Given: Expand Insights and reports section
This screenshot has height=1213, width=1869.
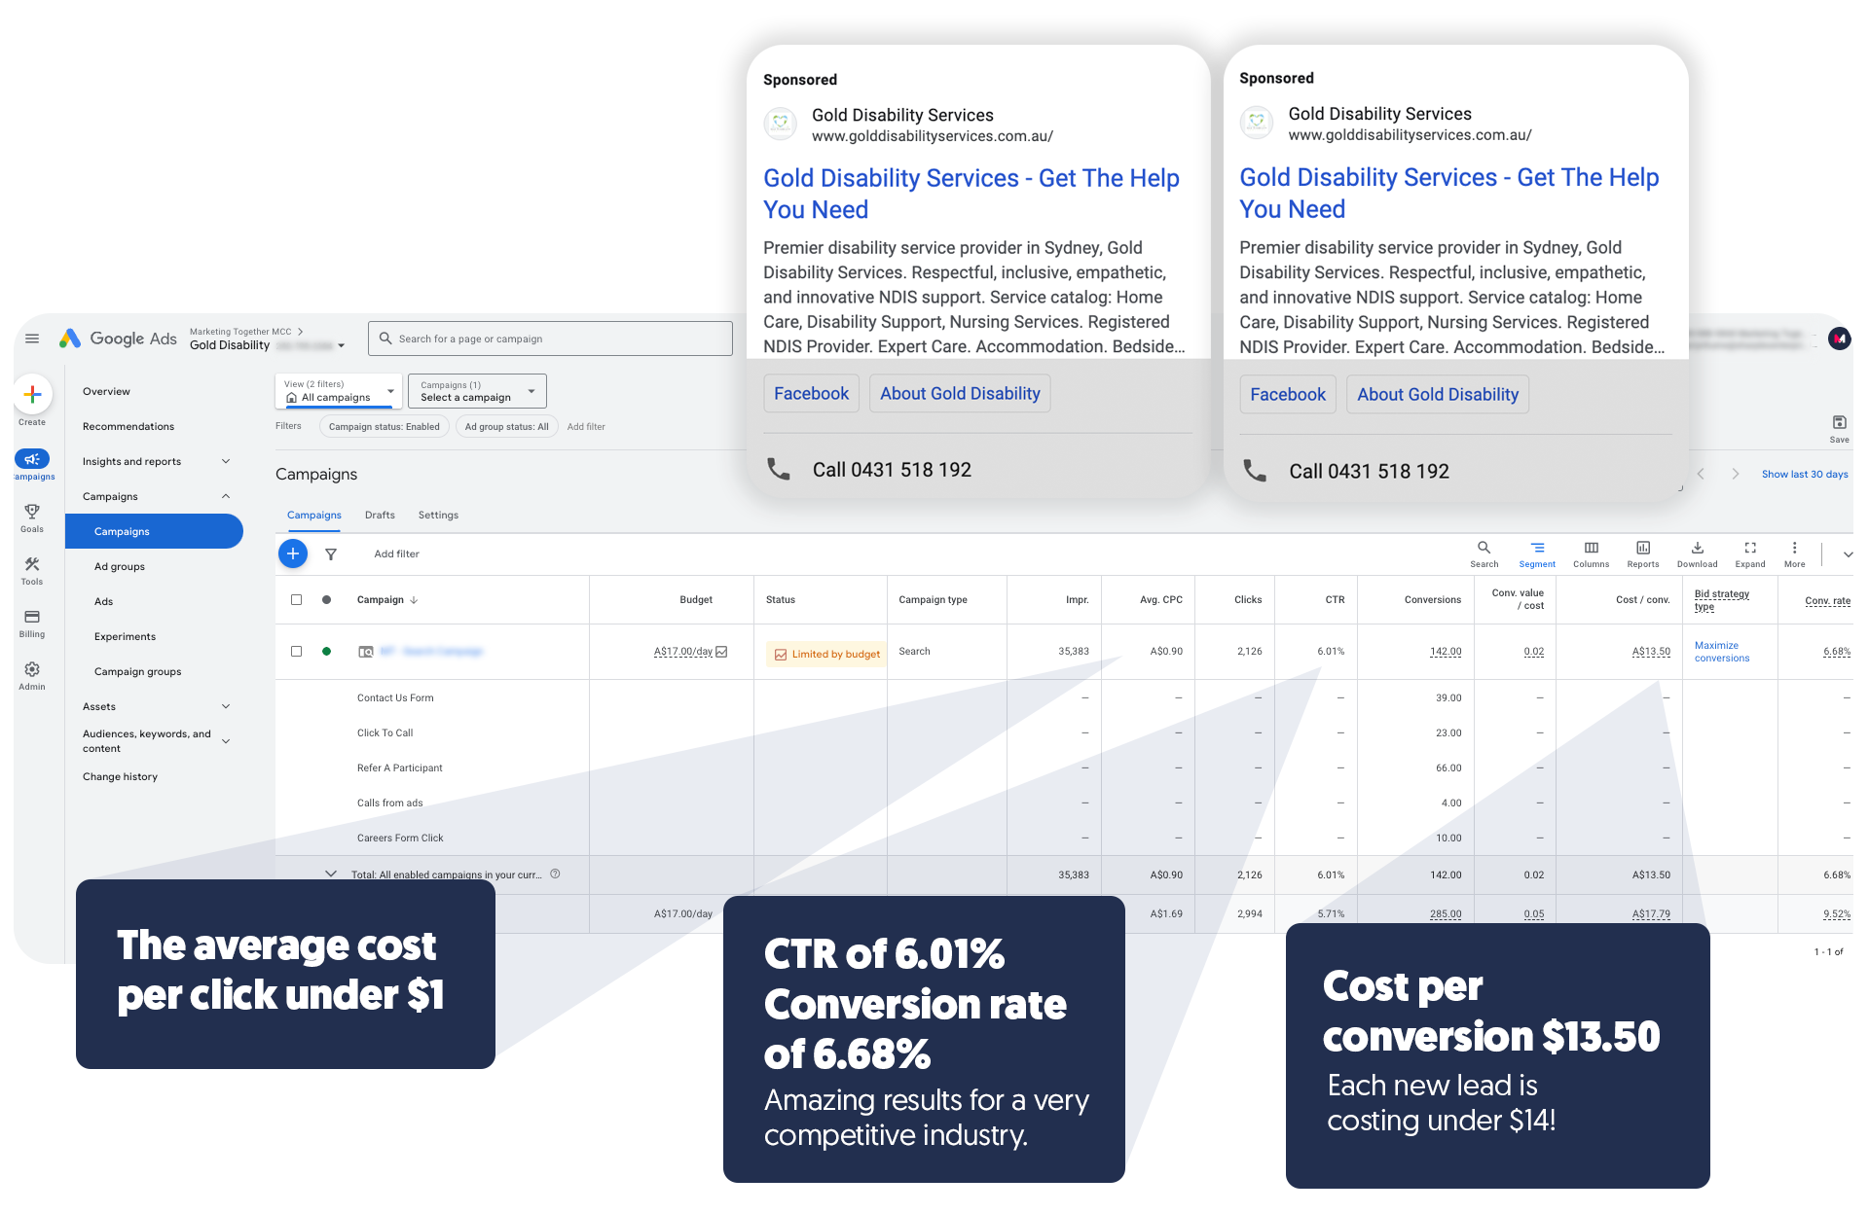Looking at the screenshot, I should (226, 461).
